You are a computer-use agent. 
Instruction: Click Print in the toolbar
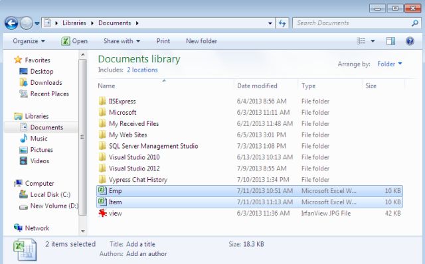click(163, 41)
